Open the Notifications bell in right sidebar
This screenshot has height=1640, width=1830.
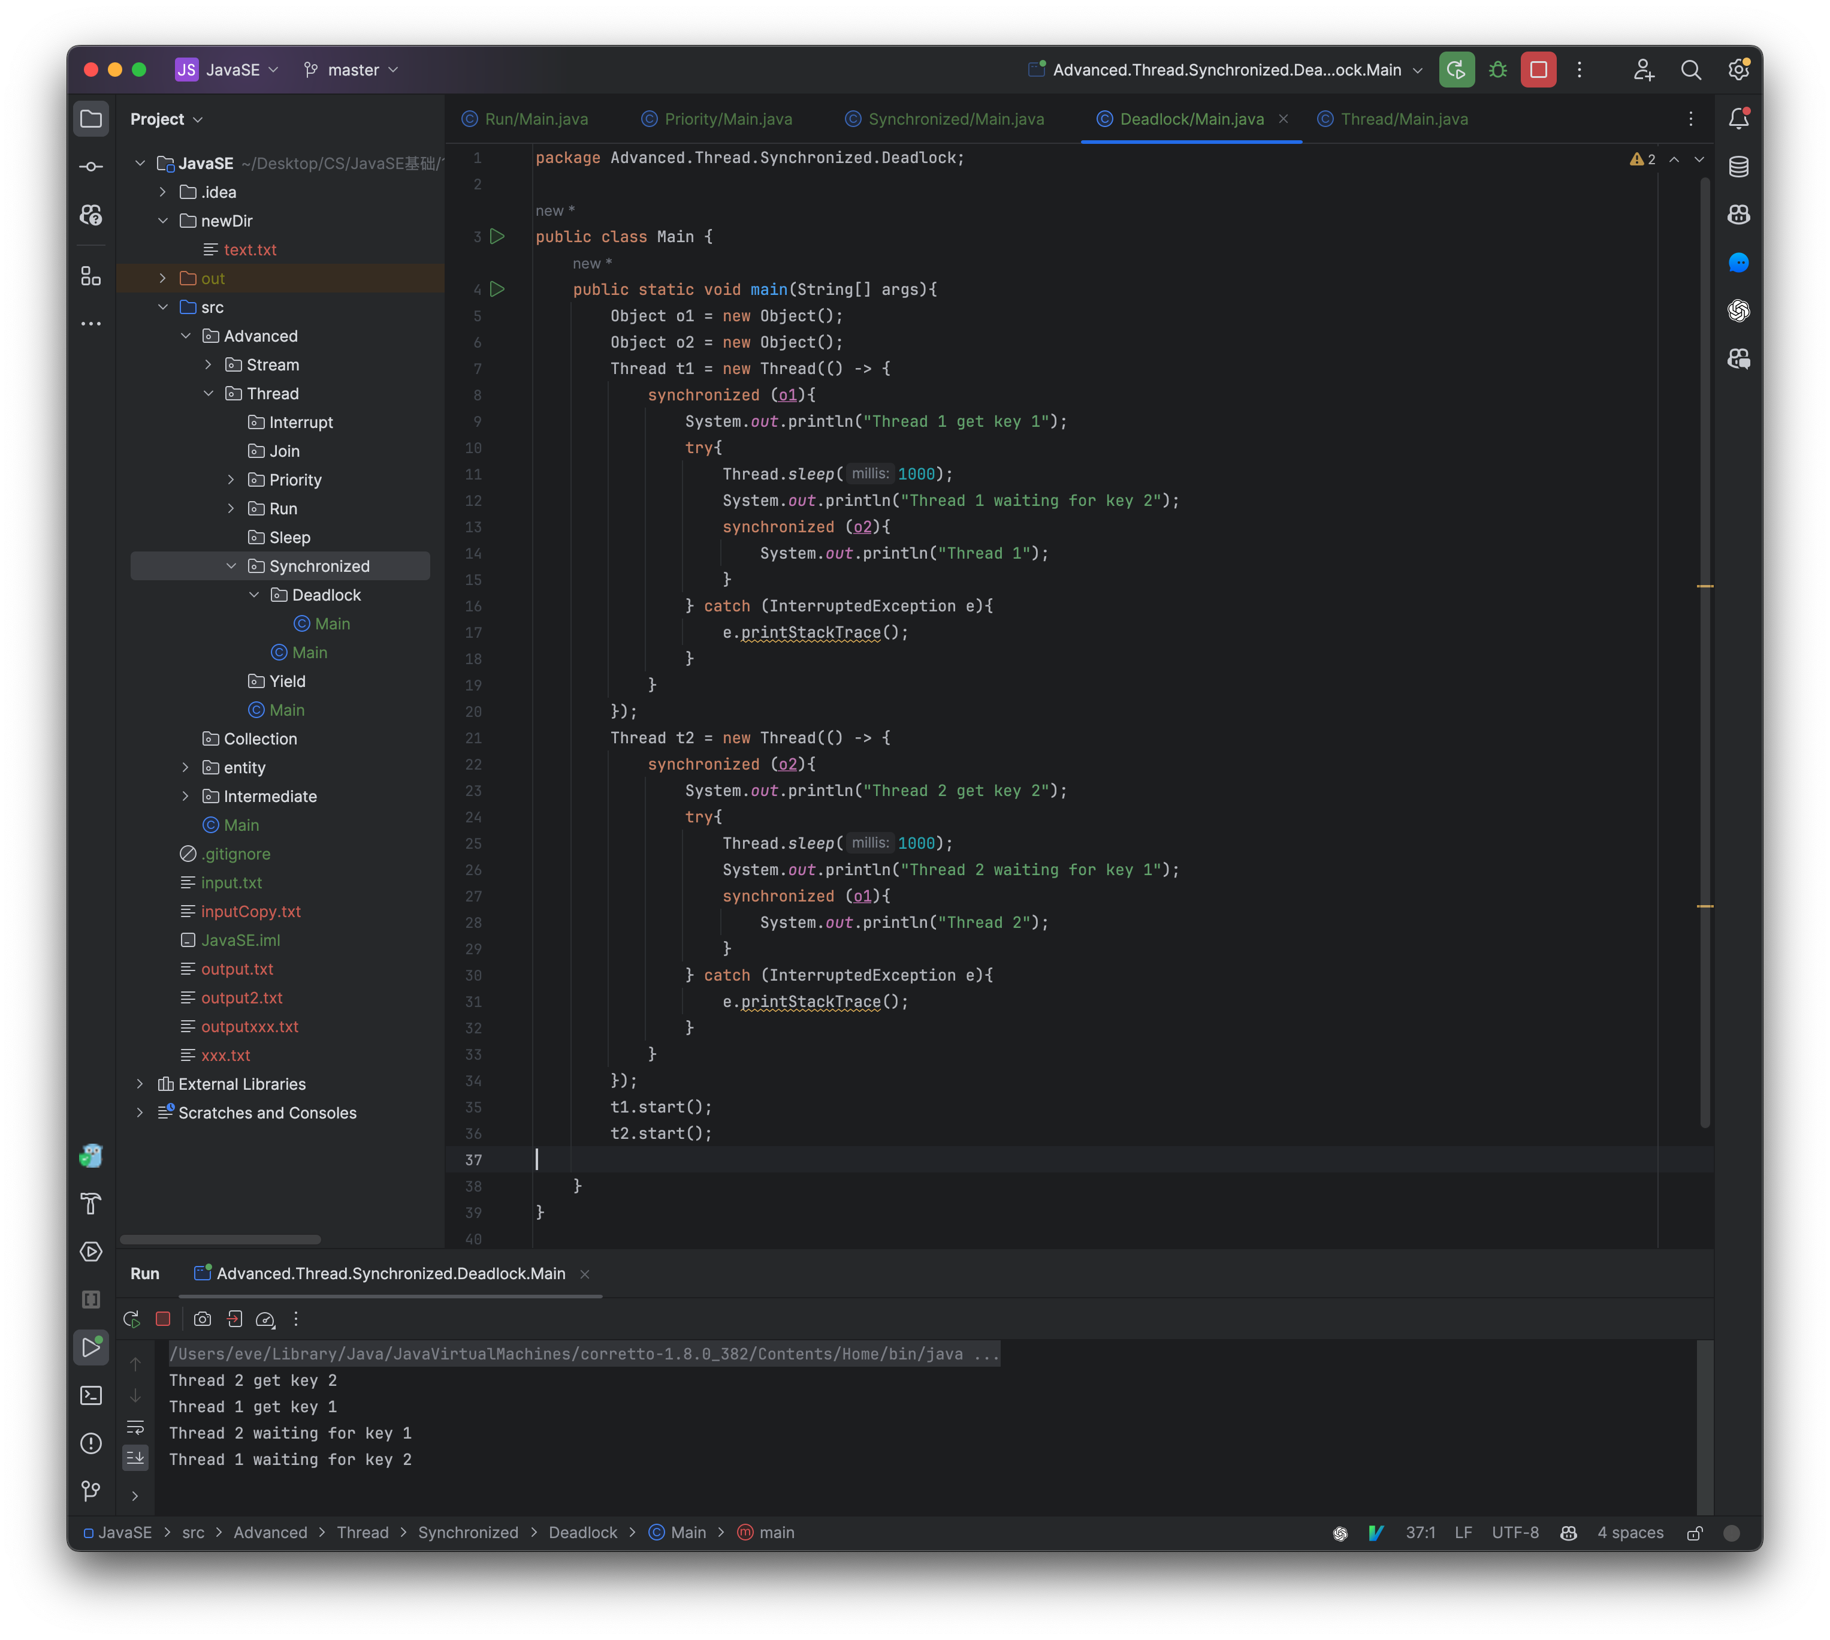(1738, 118)
